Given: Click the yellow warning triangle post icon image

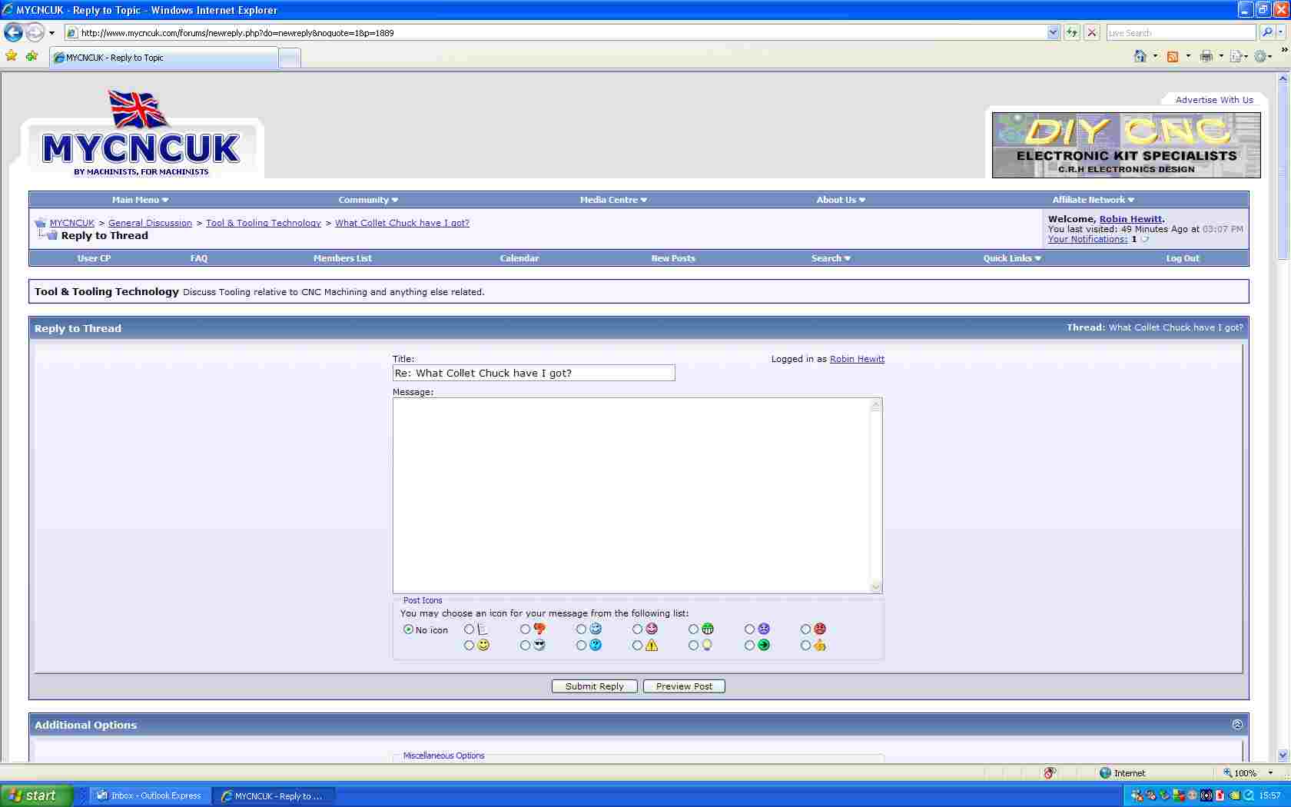Looking at the screenshot, I should coord(652,646).
